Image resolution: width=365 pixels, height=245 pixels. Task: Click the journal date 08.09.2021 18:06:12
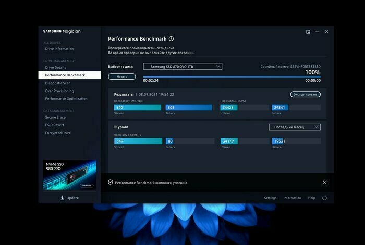point(128,135)
